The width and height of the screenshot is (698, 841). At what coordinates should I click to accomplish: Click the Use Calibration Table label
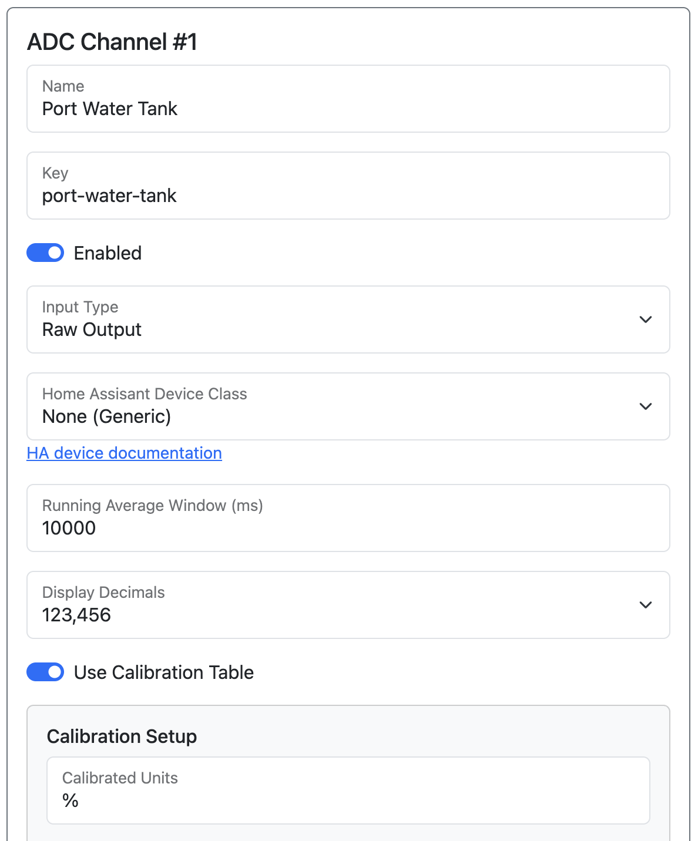pos(163,672)
